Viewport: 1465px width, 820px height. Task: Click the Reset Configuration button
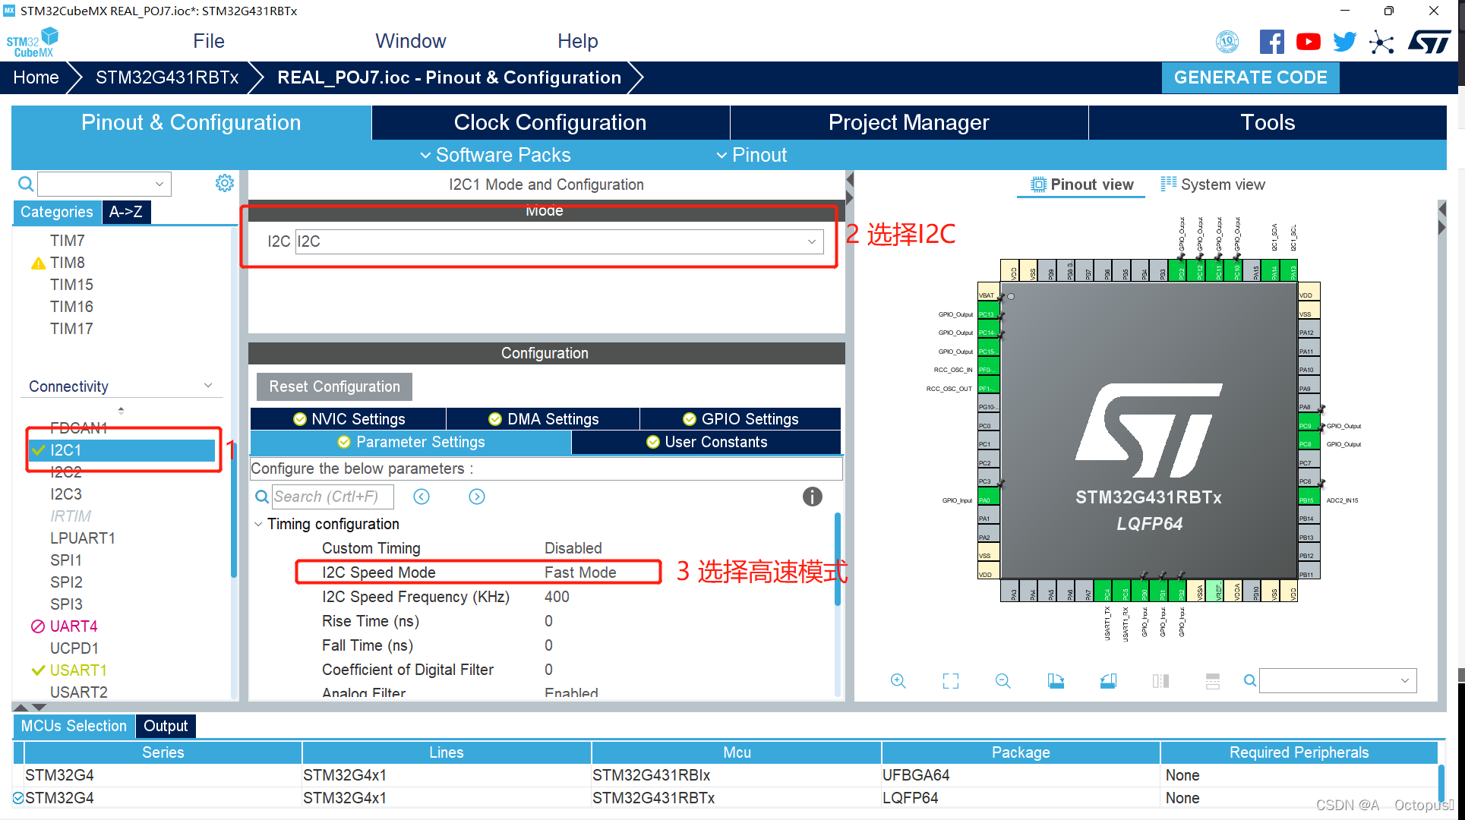(x=334, y=386)
